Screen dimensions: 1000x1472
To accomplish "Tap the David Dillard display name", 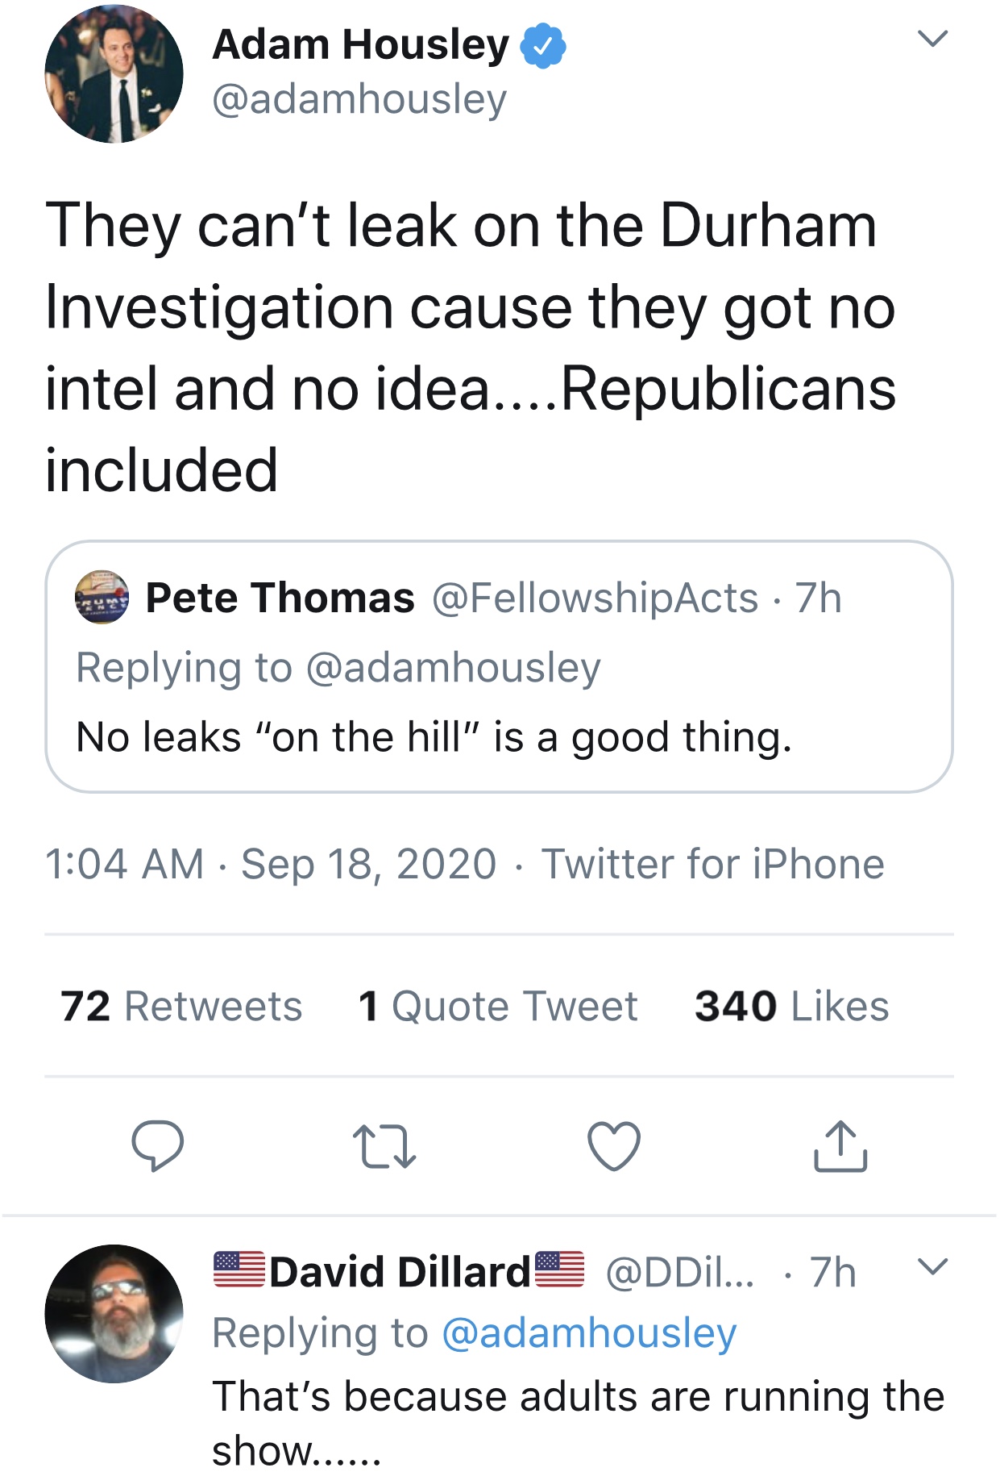I will 400,1272.
